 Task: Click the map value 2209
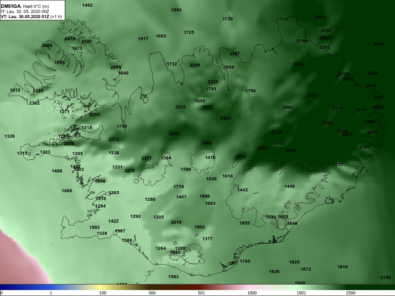tap(195, 65)
